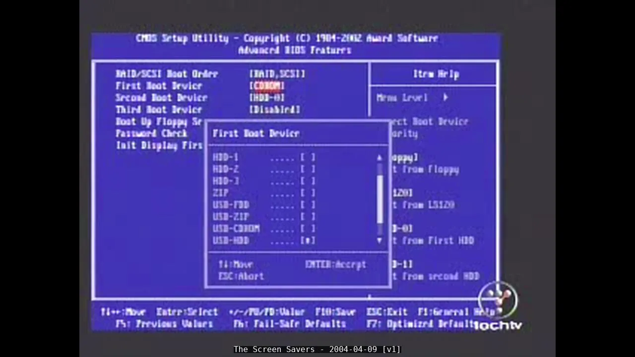Image resolution: width=635 pixels, height=357 pixels.
Task: Select the HDD-3 row in popup
Action: coord(264,181)
